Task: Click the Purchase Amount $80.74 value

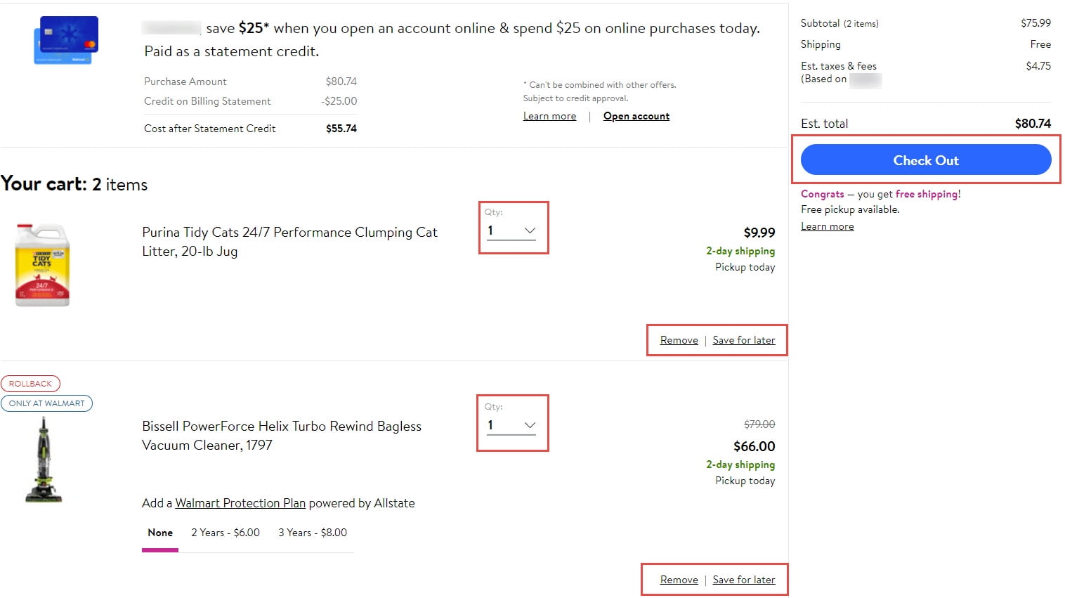Action: 341,82
